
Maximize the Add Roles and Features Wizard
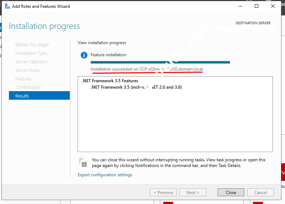coord(256,6)
